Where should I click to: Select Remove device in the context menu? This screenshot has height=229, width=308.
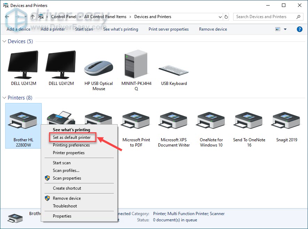pos(67,198)
